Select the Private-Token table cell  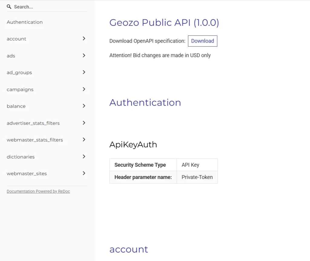pyautogui.click(x=197, y=177)
